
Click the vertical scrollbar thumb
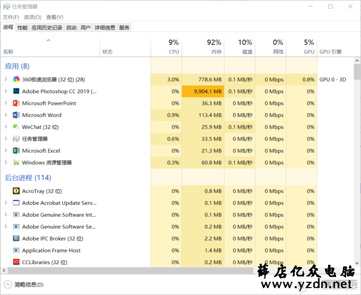tap(357, 71)
